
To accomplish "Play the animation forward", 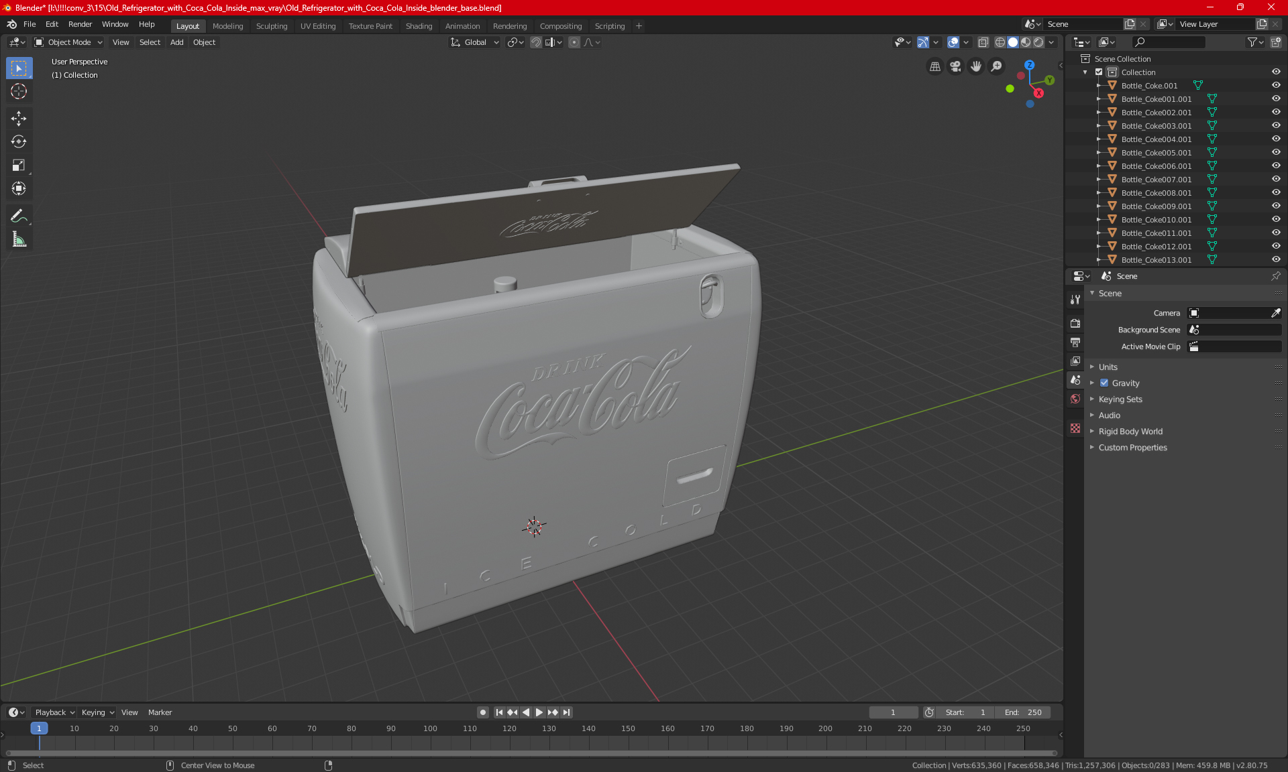I will (539, 712).
